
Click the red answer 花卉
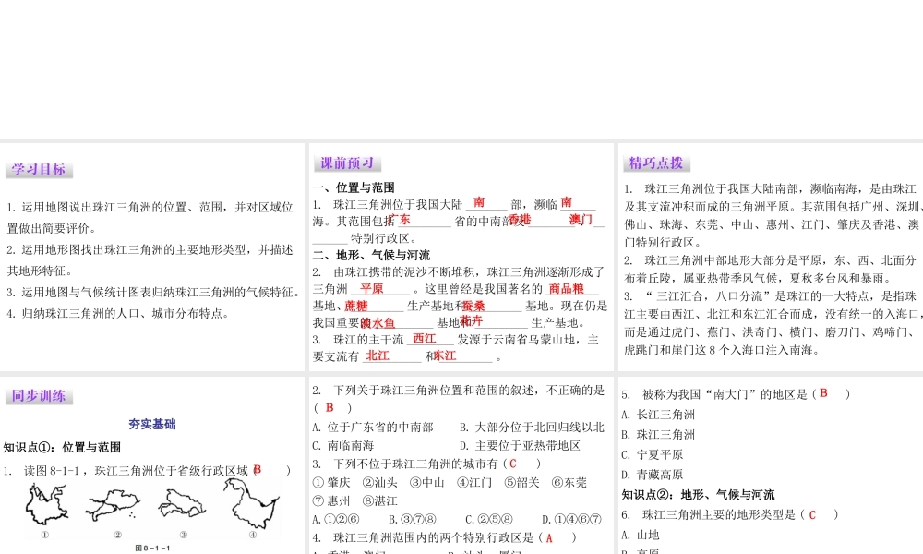[471, 321]
